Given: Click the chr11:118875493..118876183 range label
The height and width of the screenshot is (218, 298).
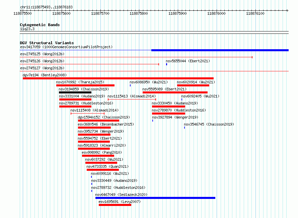Looking at the screenshot, I should coord(46,7).
